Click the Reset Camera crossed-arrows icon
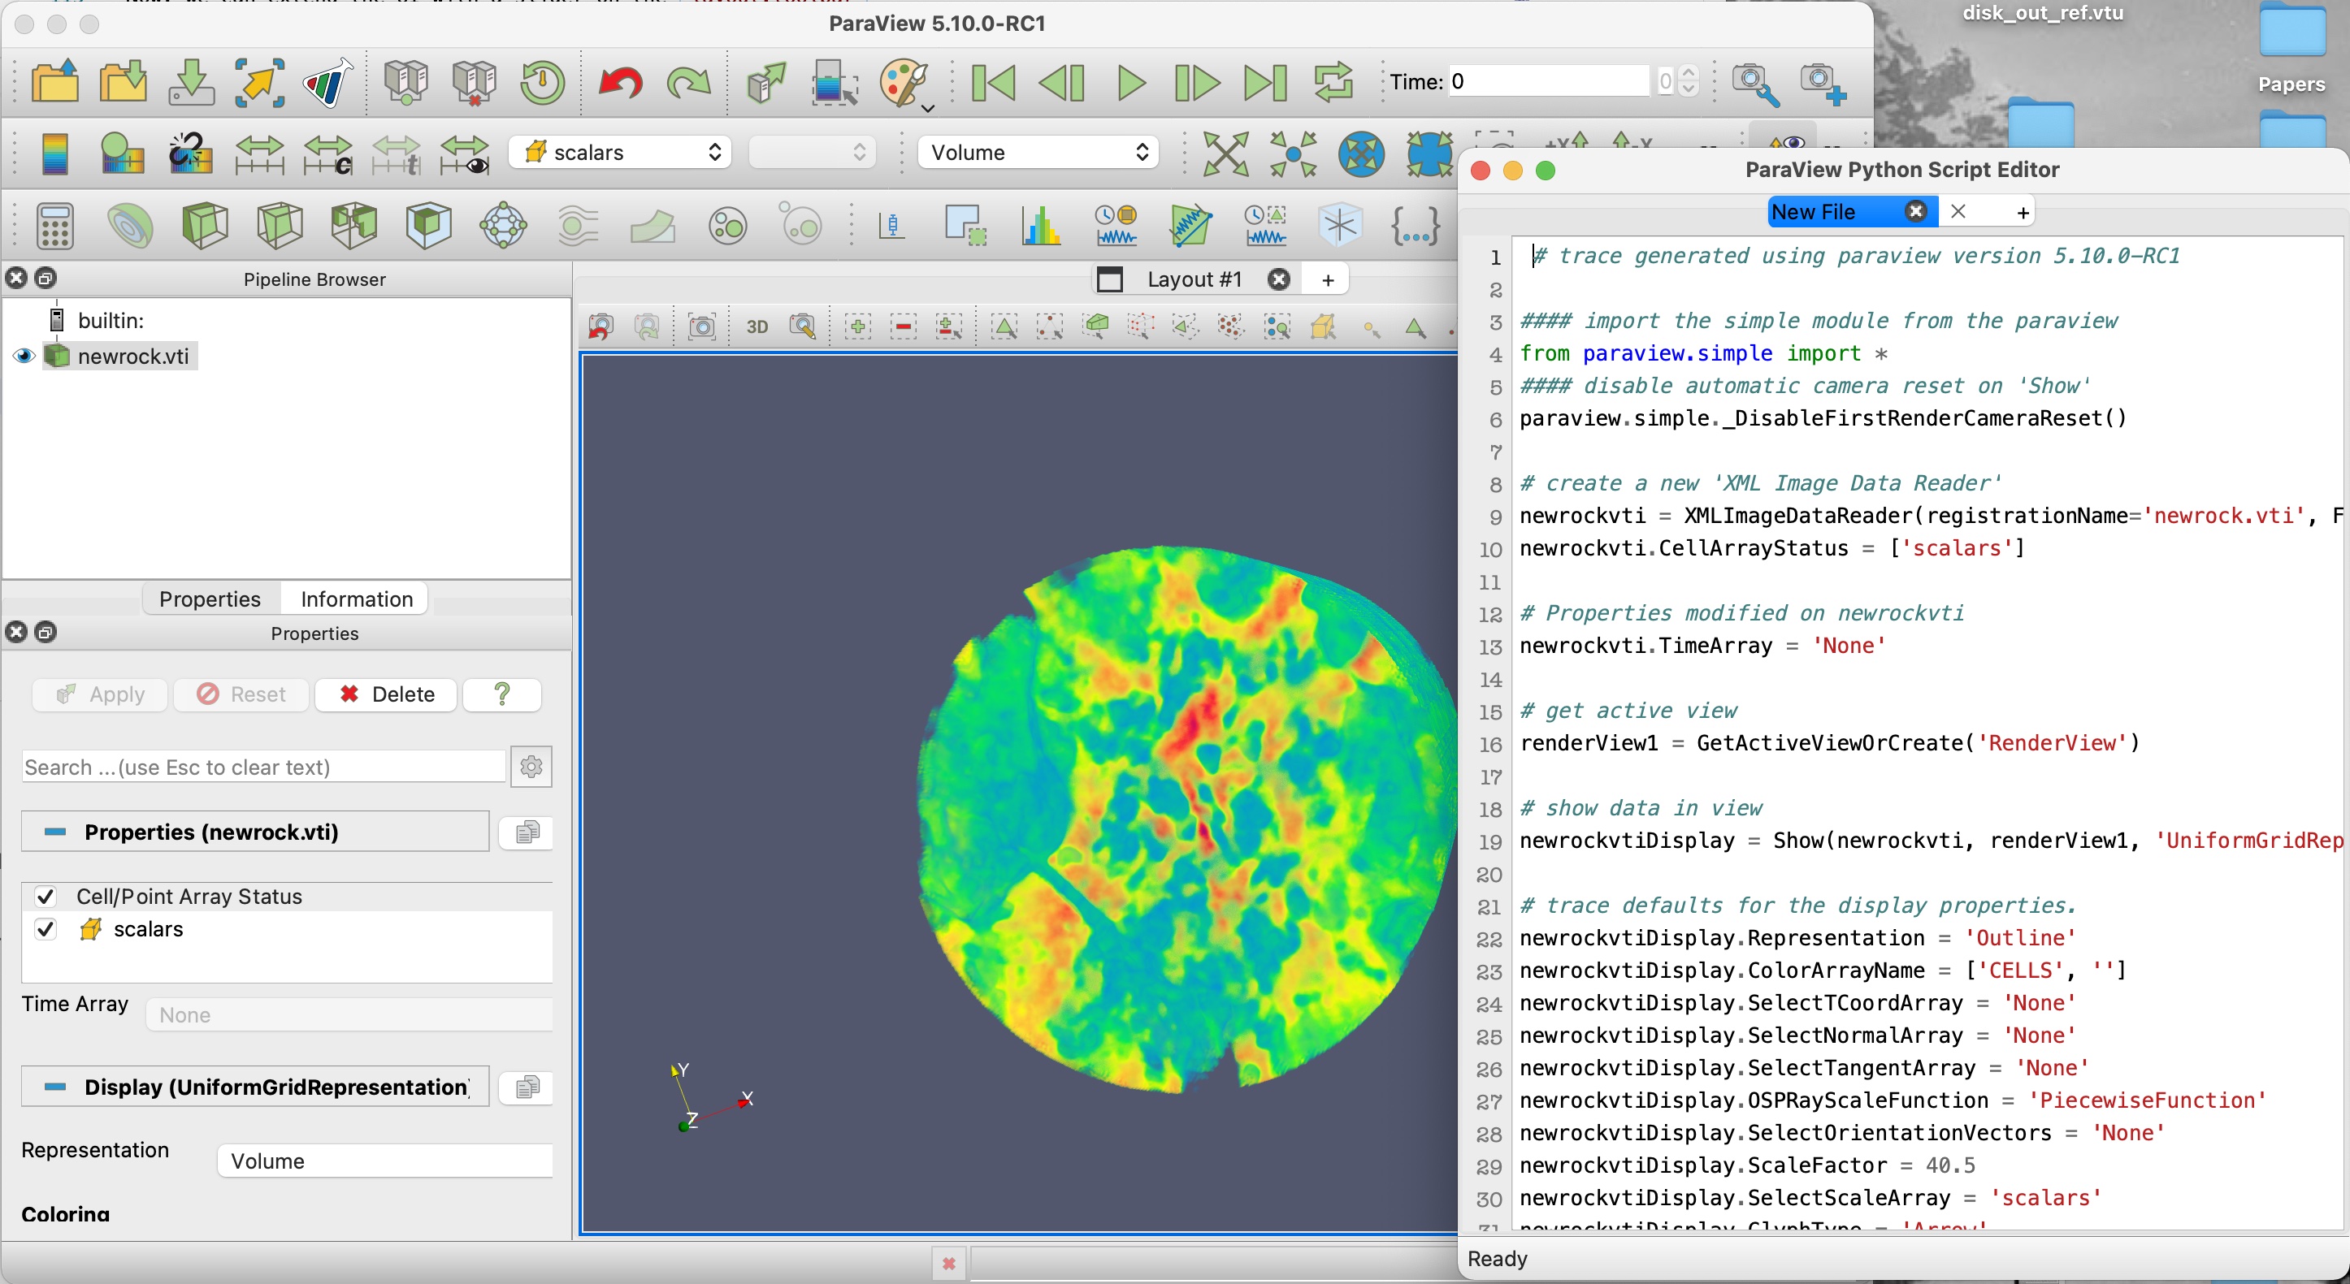The height and width of the screenshot is (1284, 2350). [1225, 153]
